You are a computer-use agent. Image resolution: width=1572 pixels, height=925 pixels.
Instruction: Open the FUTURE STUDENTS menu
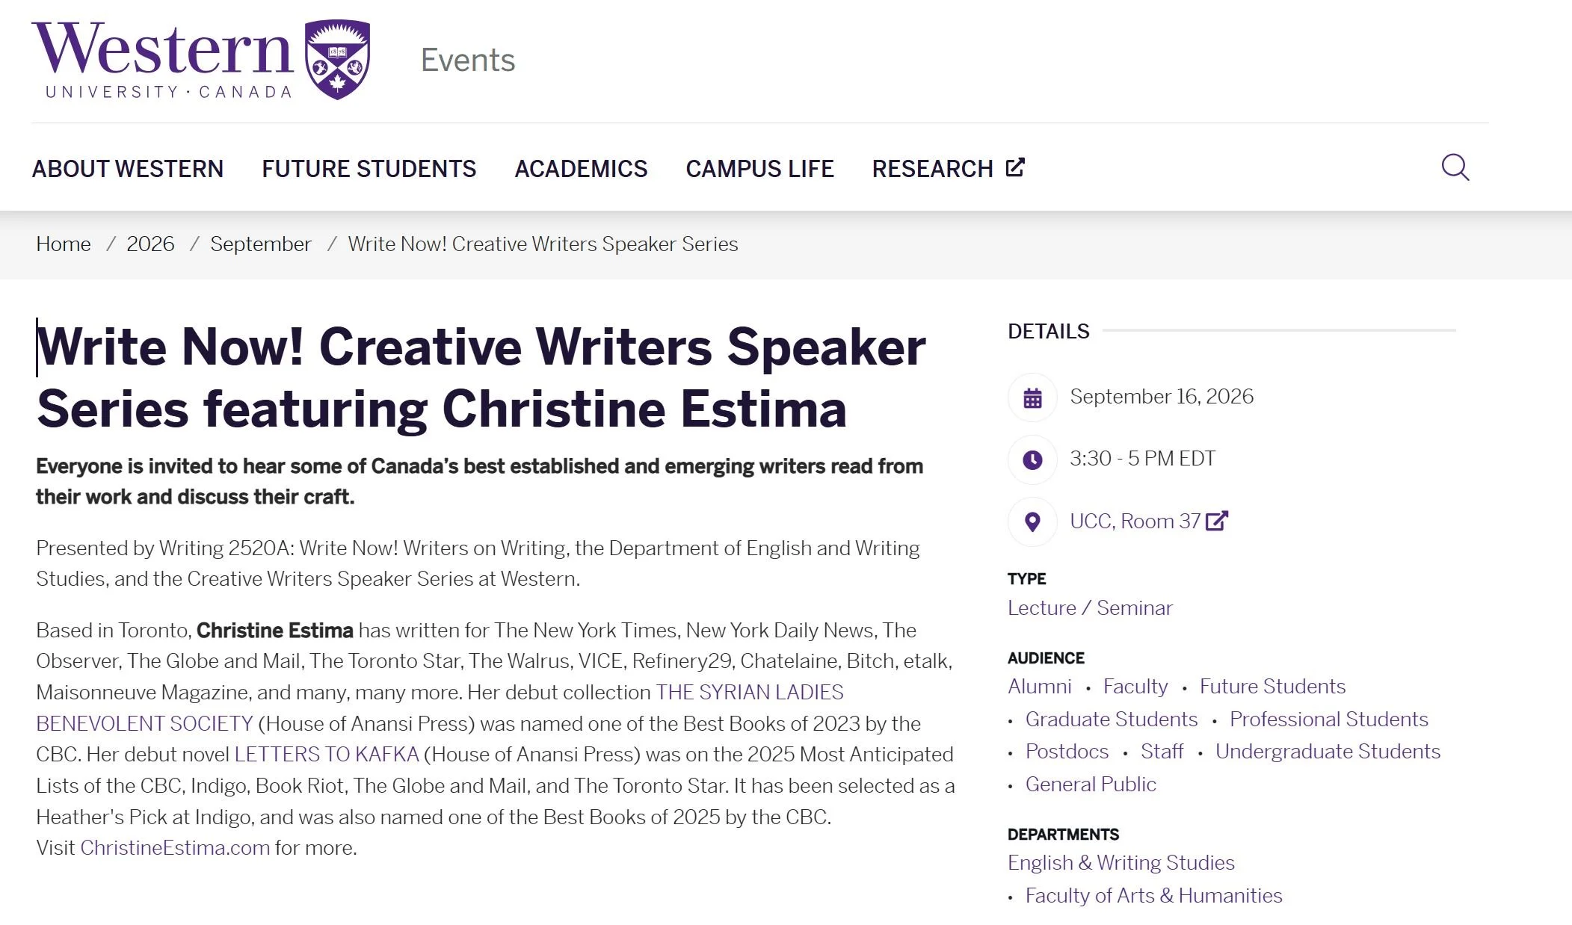[x=369, y=169]
